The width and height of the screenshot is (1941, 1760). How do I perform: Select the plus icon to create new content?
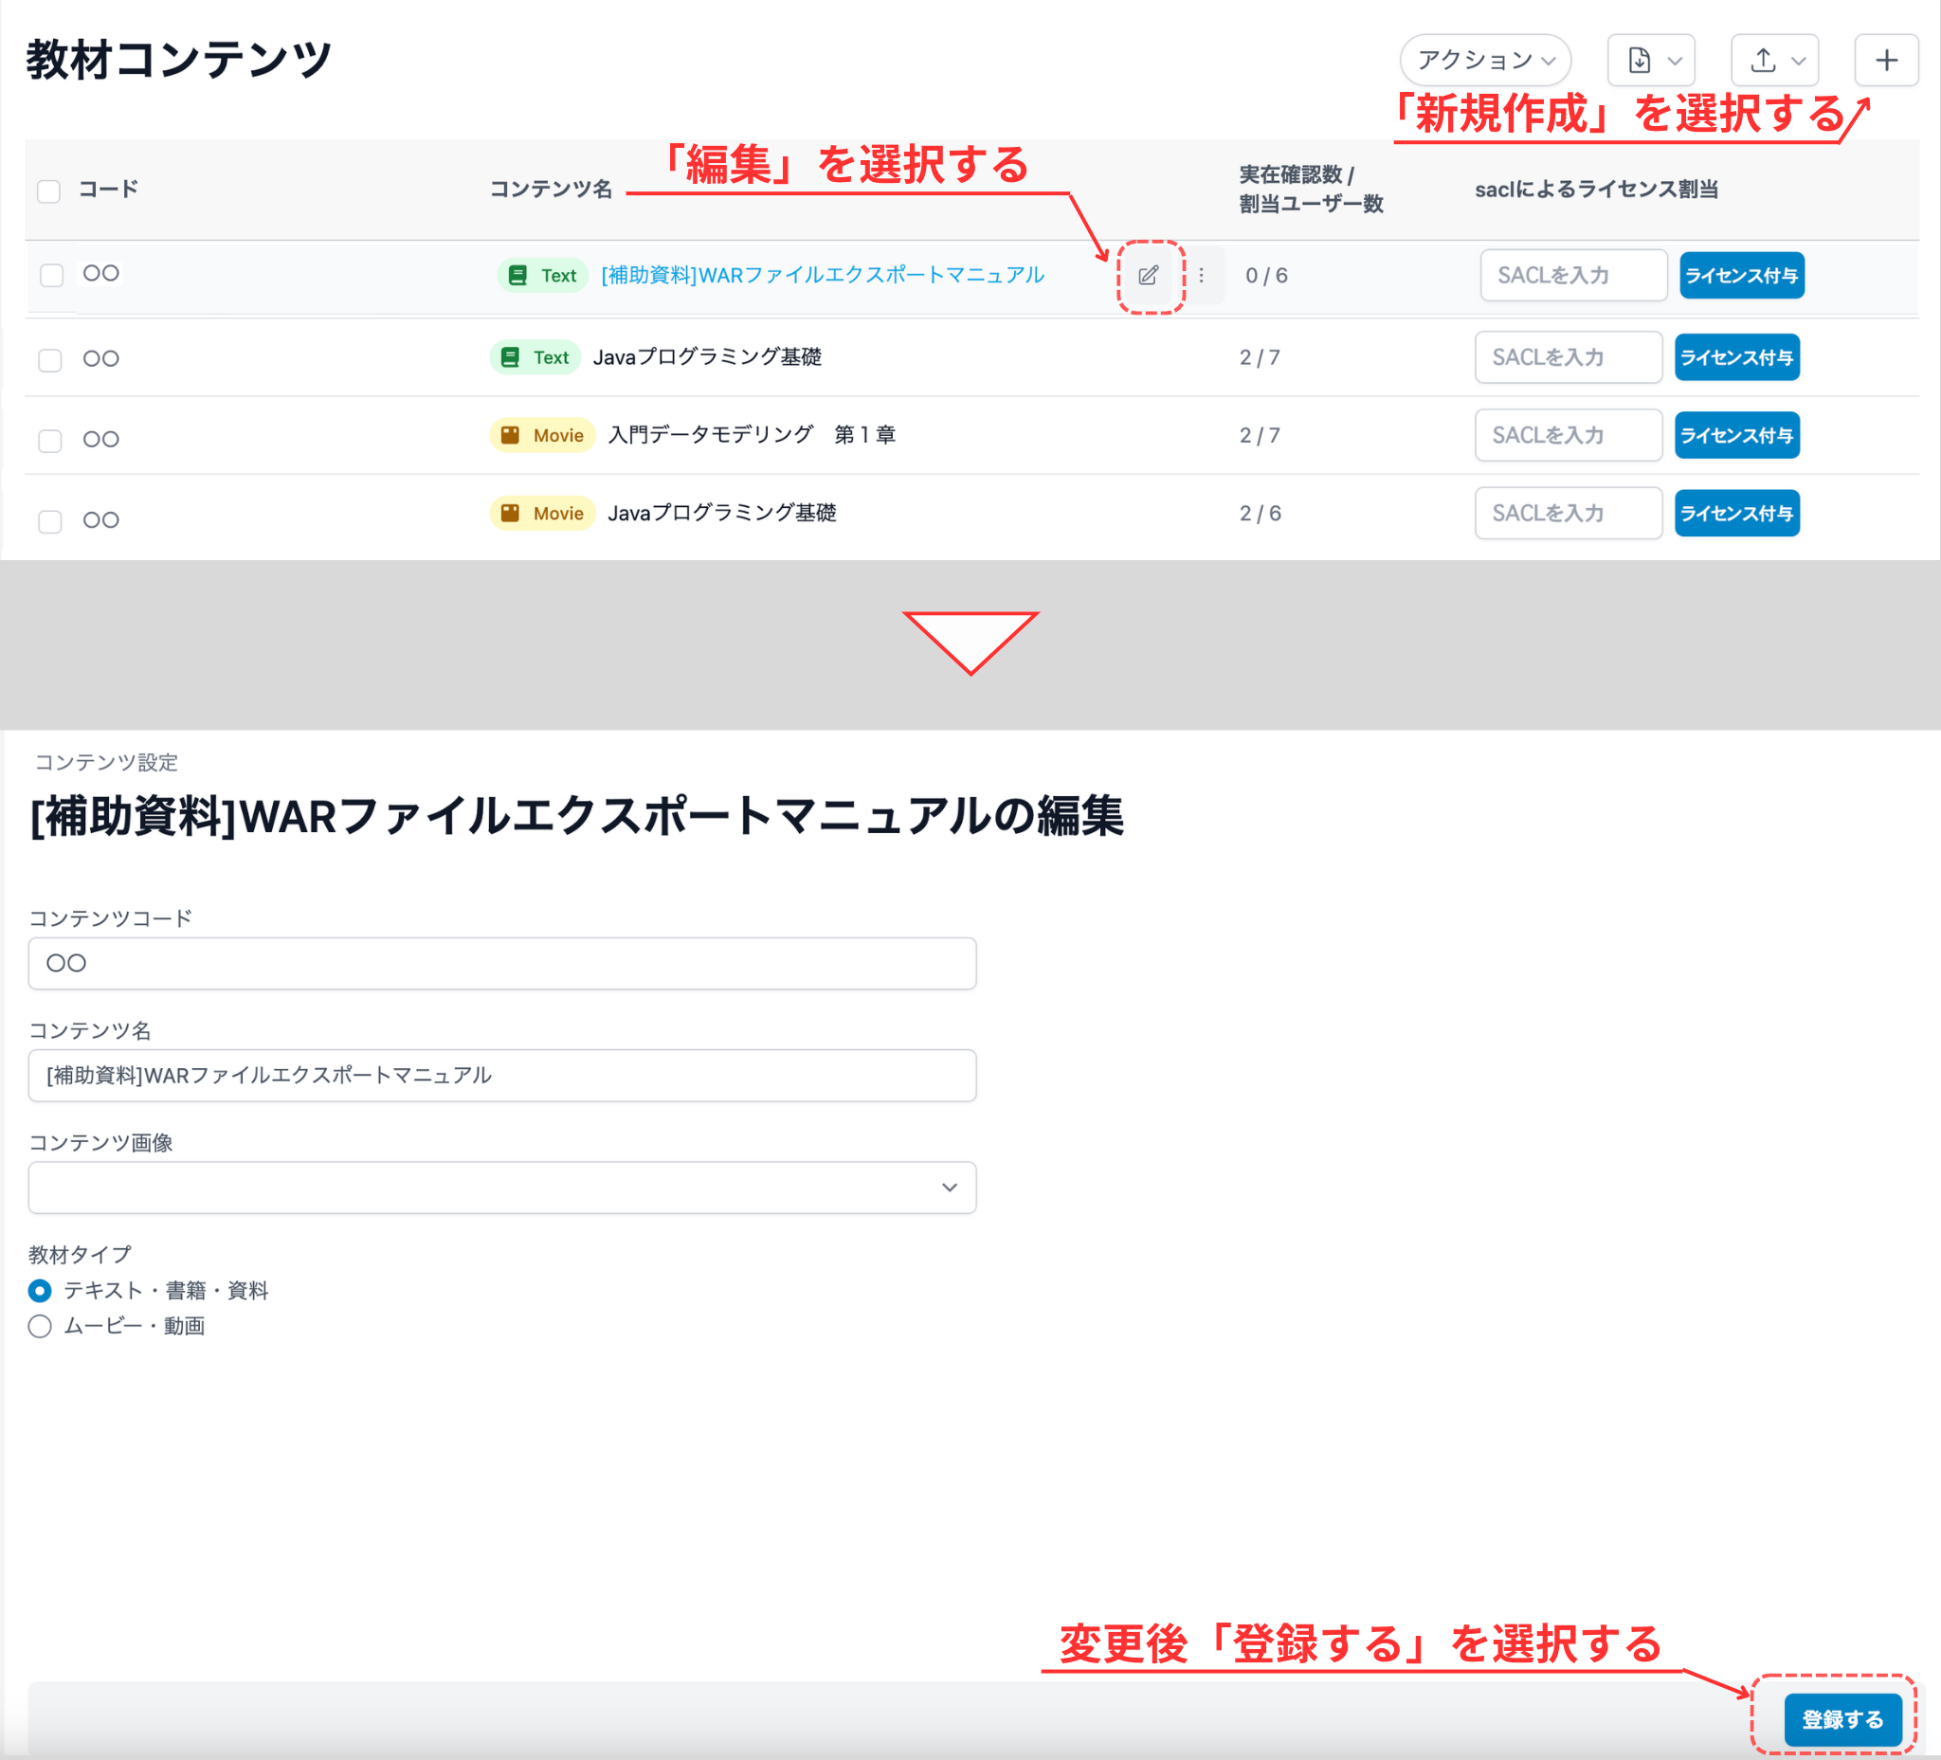pos(1885,60)
